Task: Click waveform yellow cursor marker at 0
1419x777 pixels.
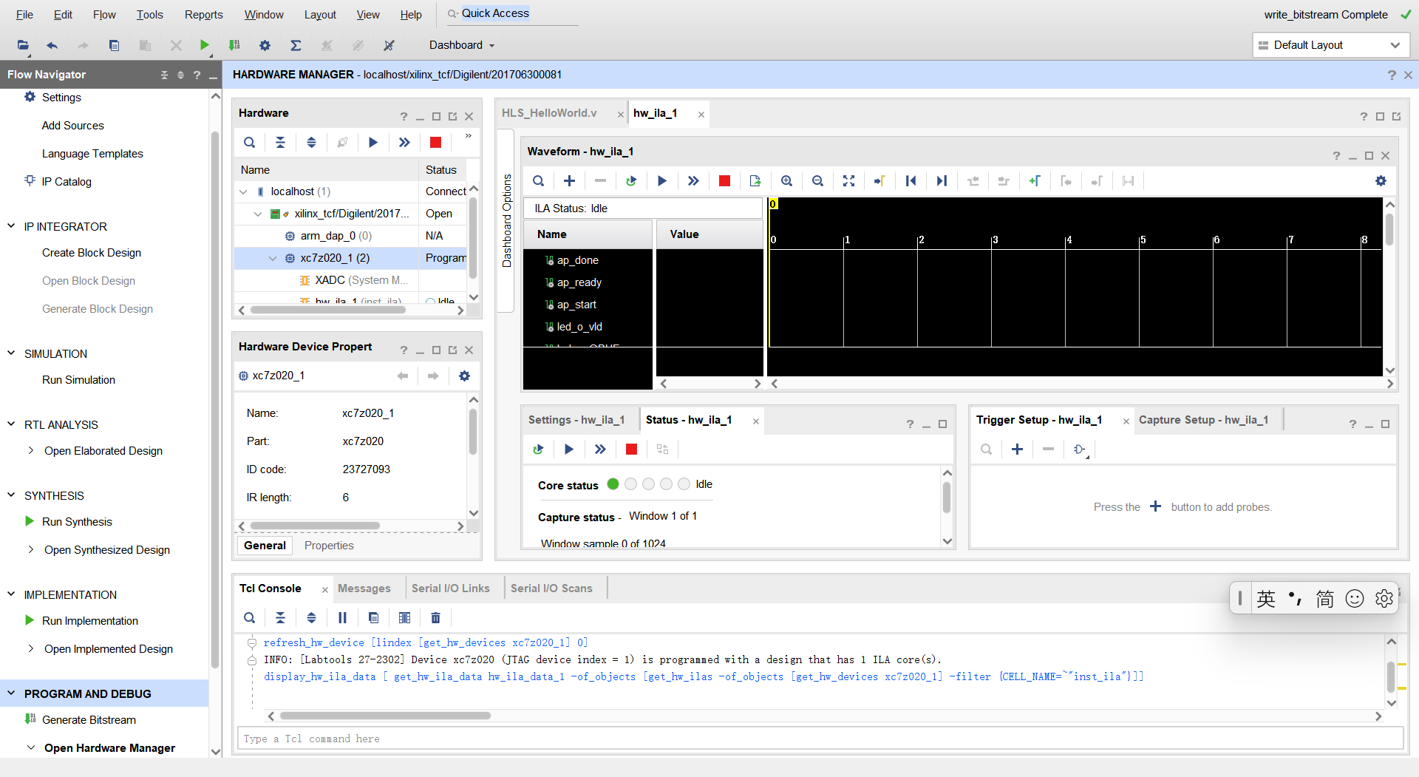Action: [x=772, y=203]
